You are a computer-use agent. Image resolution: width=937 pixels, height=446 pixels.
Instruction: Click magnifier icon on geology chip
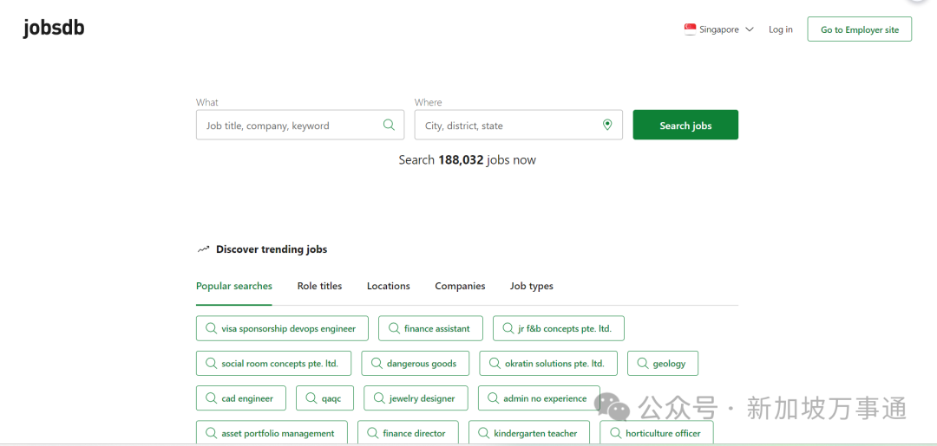pyautogui.click(x=642, y=363)
